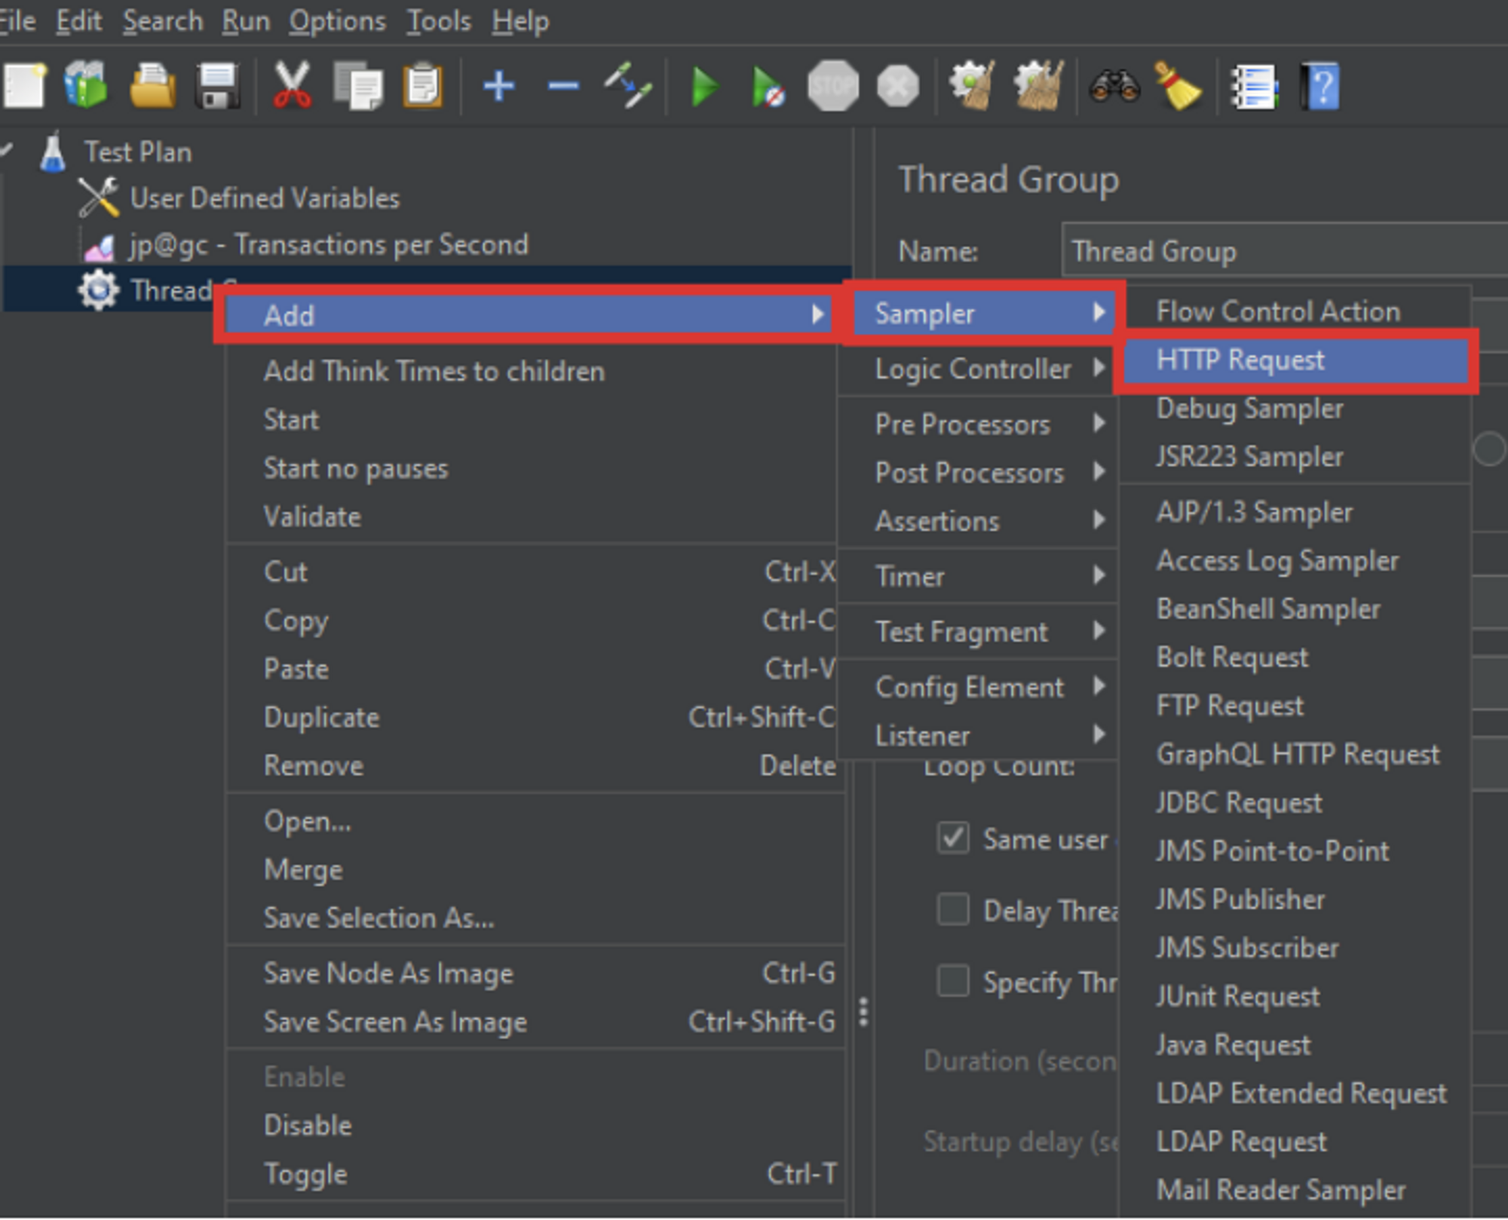Viewport: 1508px width, 1220px height.
Task: Open the Options menu in the menu bar
Action: tap(337, 21)
